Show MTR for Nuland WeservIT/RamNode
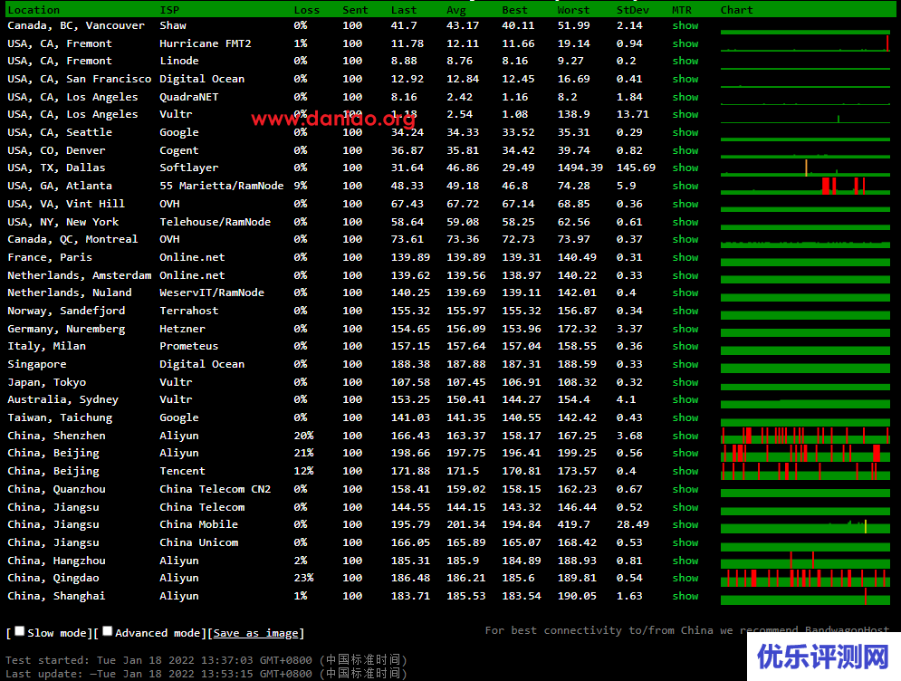901x681 pixels. click(685, 293)
